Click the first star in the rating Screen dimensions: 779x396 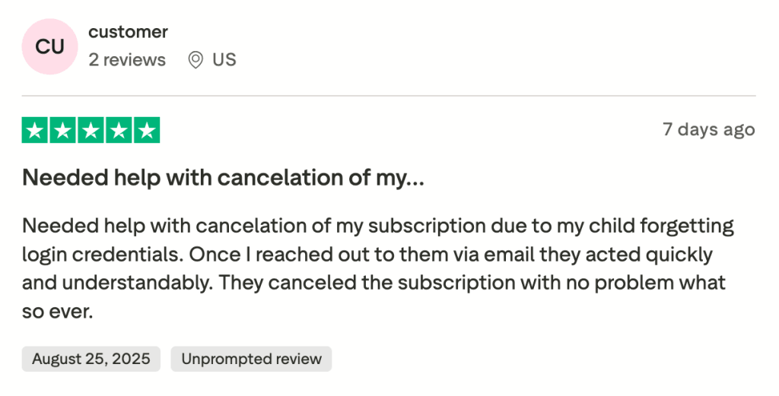[34, 130]
